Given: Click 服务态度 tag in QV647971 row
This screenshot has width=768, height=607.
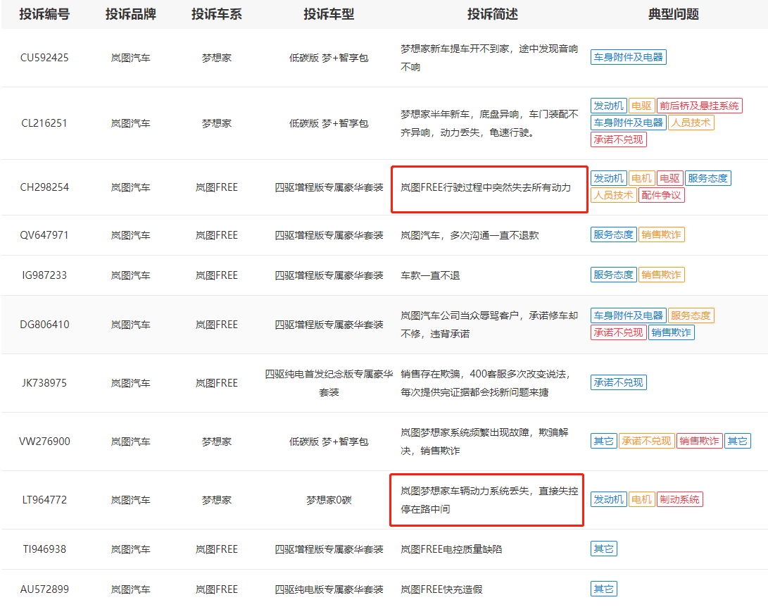Looking at the screenshot, I should coord(614,234).
